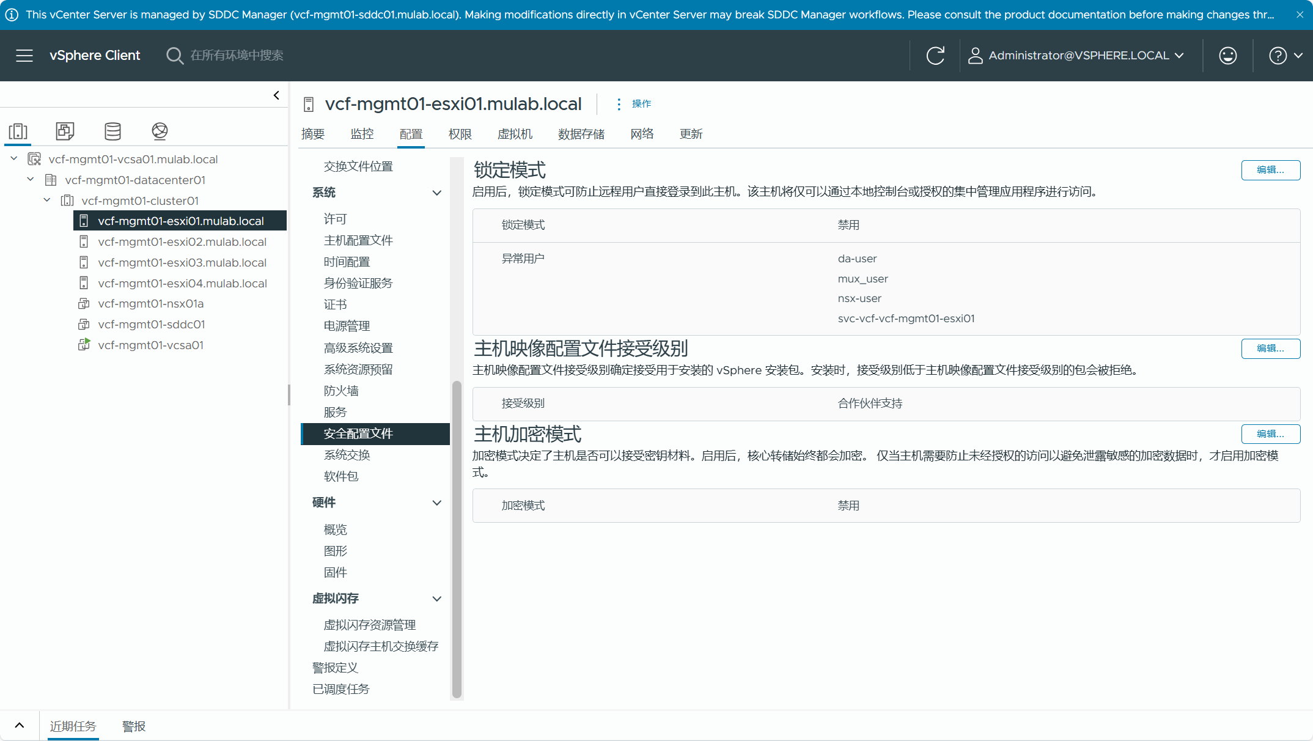Select 软件包 in the config menu

click(341, 477)
